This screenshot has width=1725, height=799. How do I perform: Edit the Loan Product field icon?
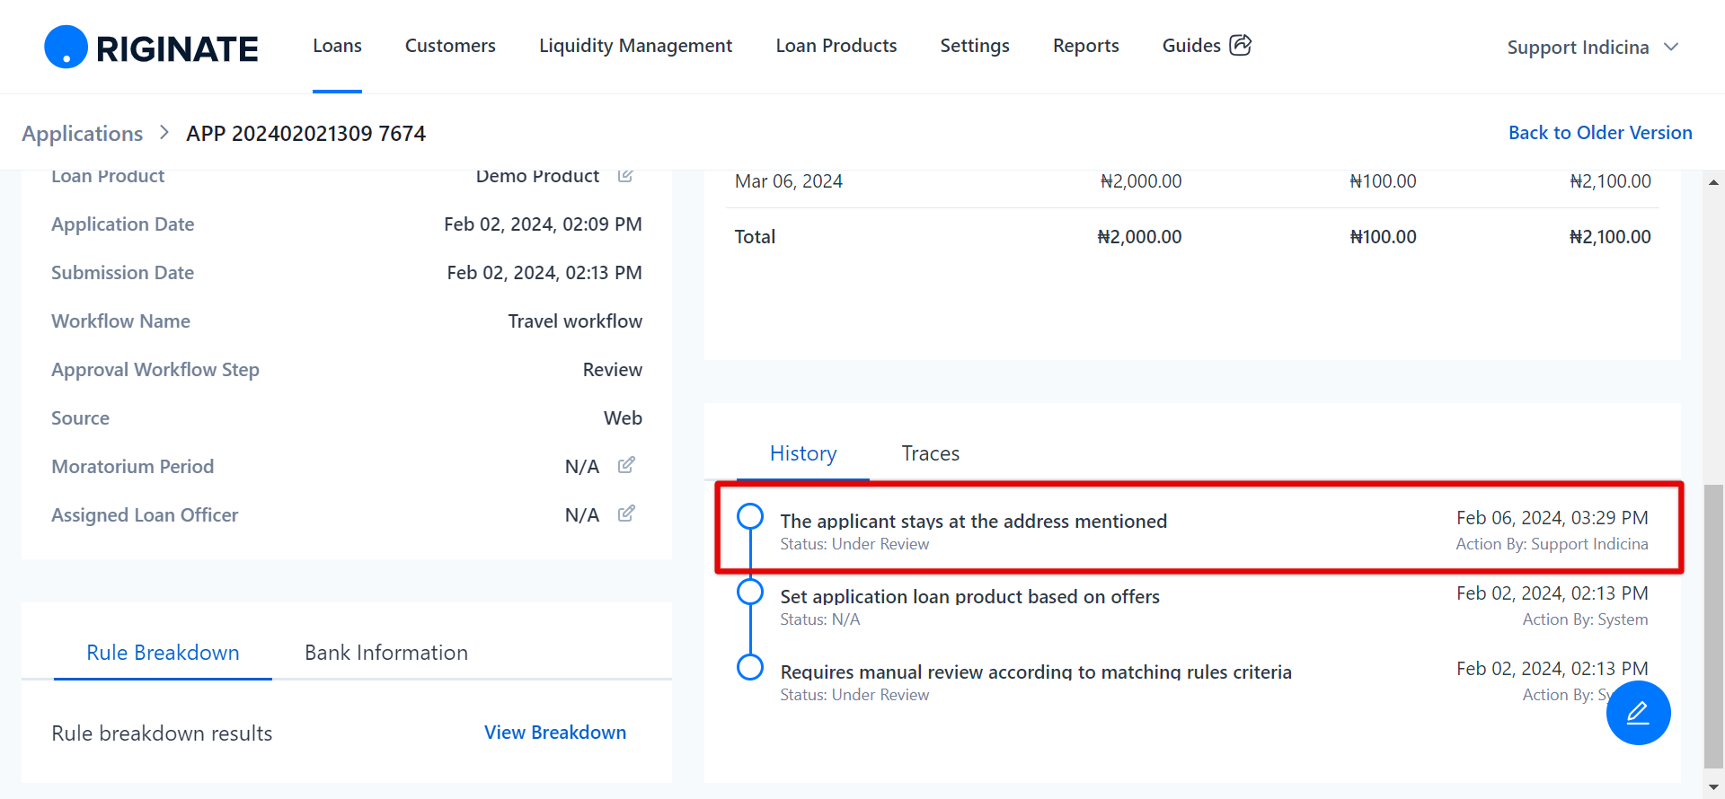coord(626,175)
